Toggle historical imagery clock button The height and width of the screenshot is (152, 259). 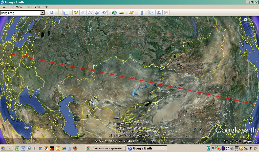pos(114,13)
